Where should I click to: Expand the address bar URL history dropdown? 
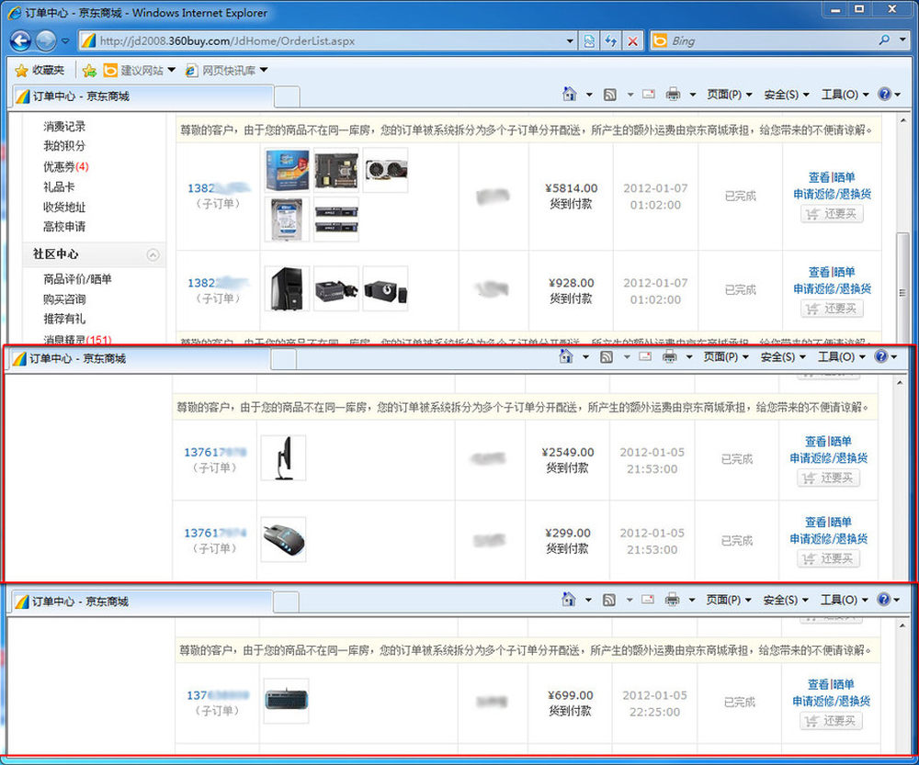[571, 41]
